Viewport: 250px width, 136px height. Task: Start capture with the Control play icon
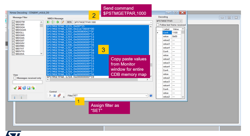point(50,96)
